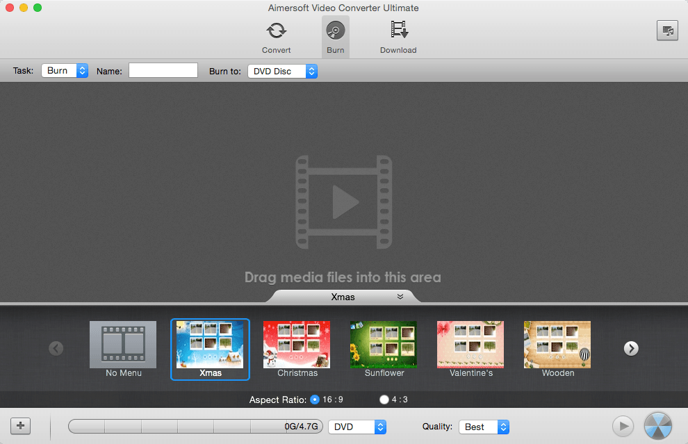Image resolution: width=688 pixels, height=444 pixels.
Task: Choose the Christmas menu template
Action: 297,349
